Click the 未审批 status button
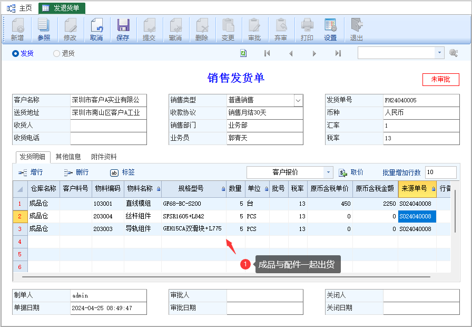The image size is (472, 327). point(441,79)
